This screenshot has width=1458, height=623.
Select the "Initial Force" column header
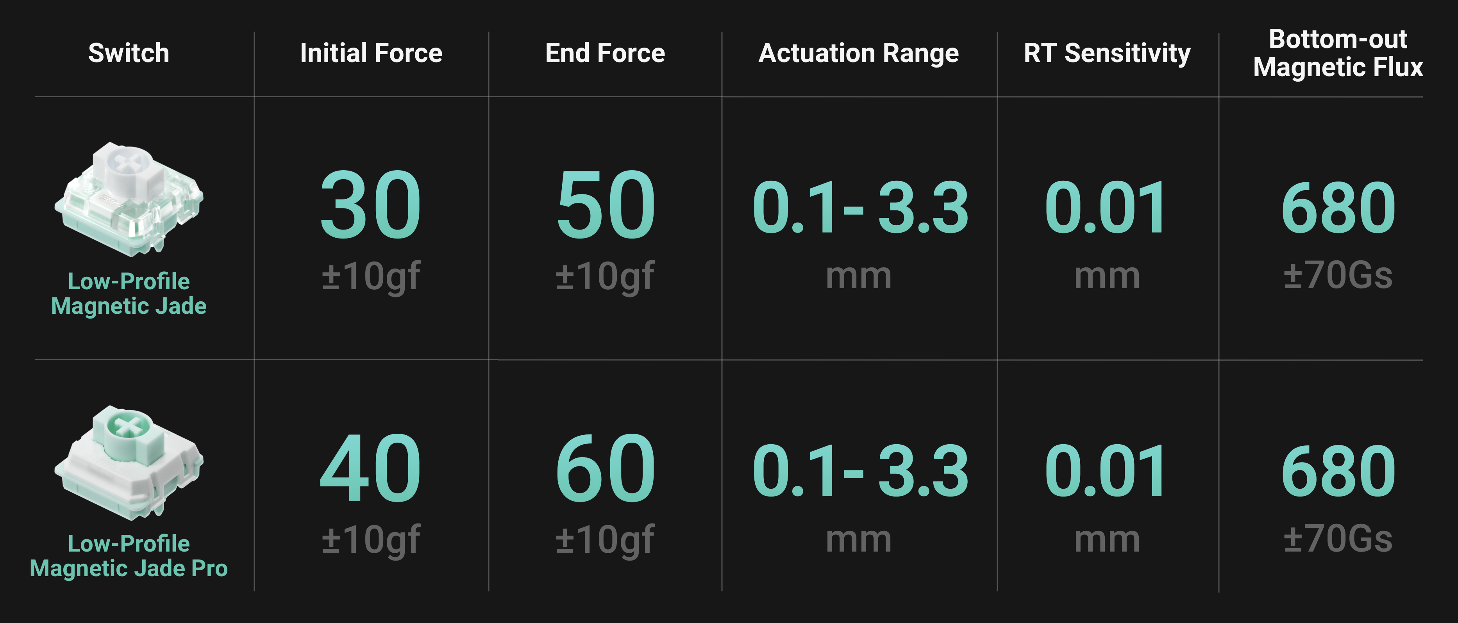(x=371, y=53)
